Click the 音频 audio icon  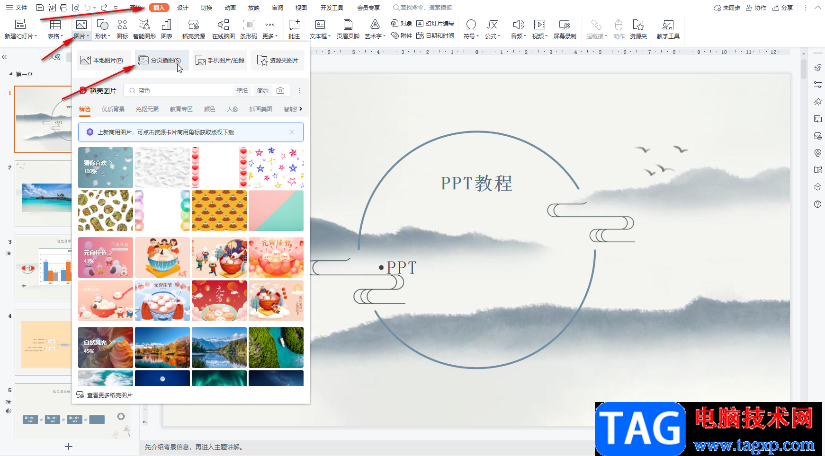(519, 25)
